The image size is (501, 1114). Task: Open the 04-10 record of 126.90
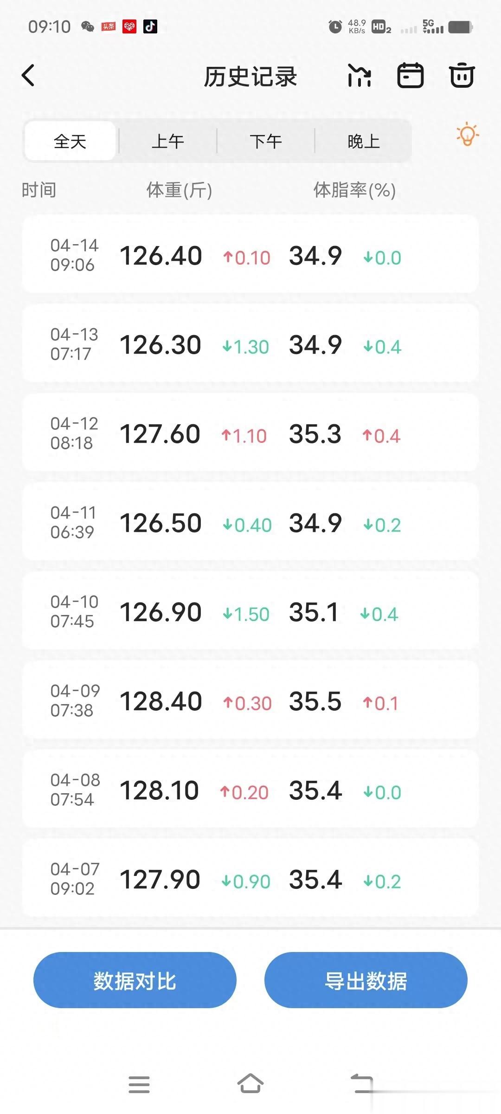point(250,611)
